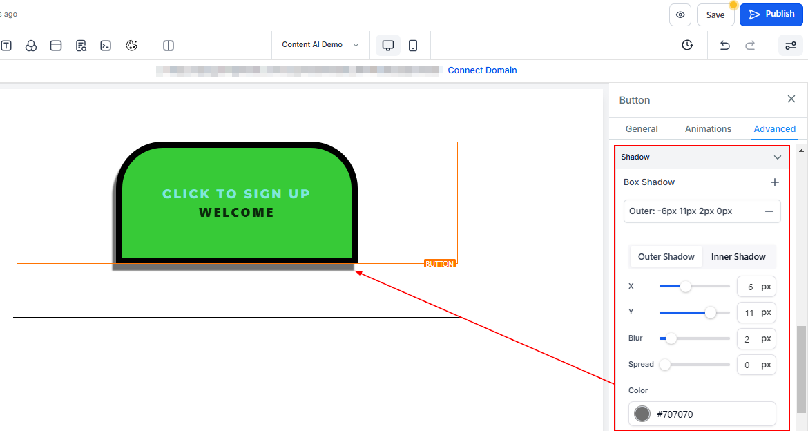Open the #707070 shadow color swatch

[x=642, y=414]
